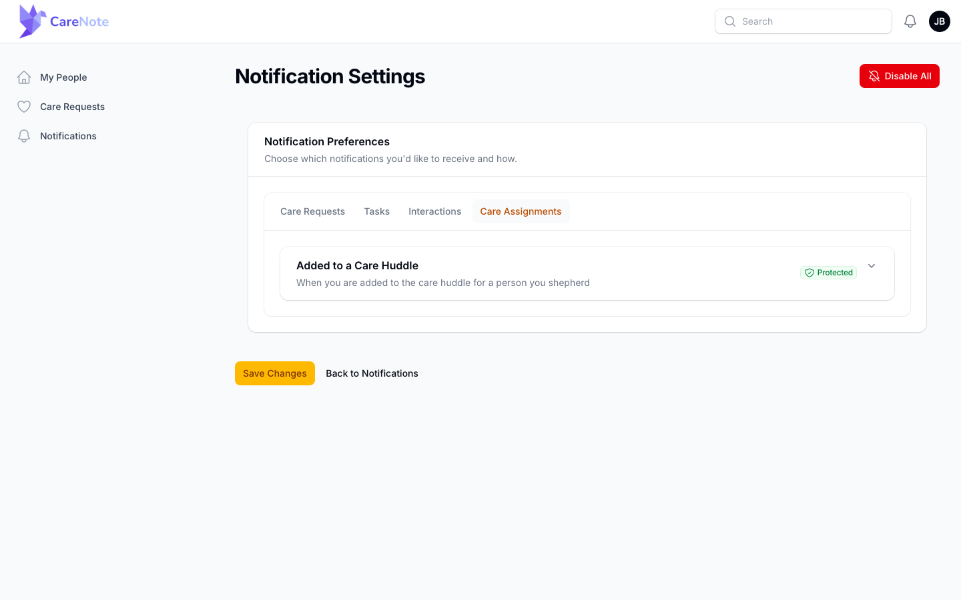The height and width of the screenshot is (600, 961).
Task: Click the Notification Settings page heading
Action: (330, 76)
